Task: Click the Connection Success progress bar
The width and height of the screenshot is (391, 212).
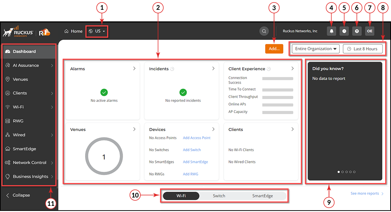Action: pyautogui.click(x=278, y=79)
